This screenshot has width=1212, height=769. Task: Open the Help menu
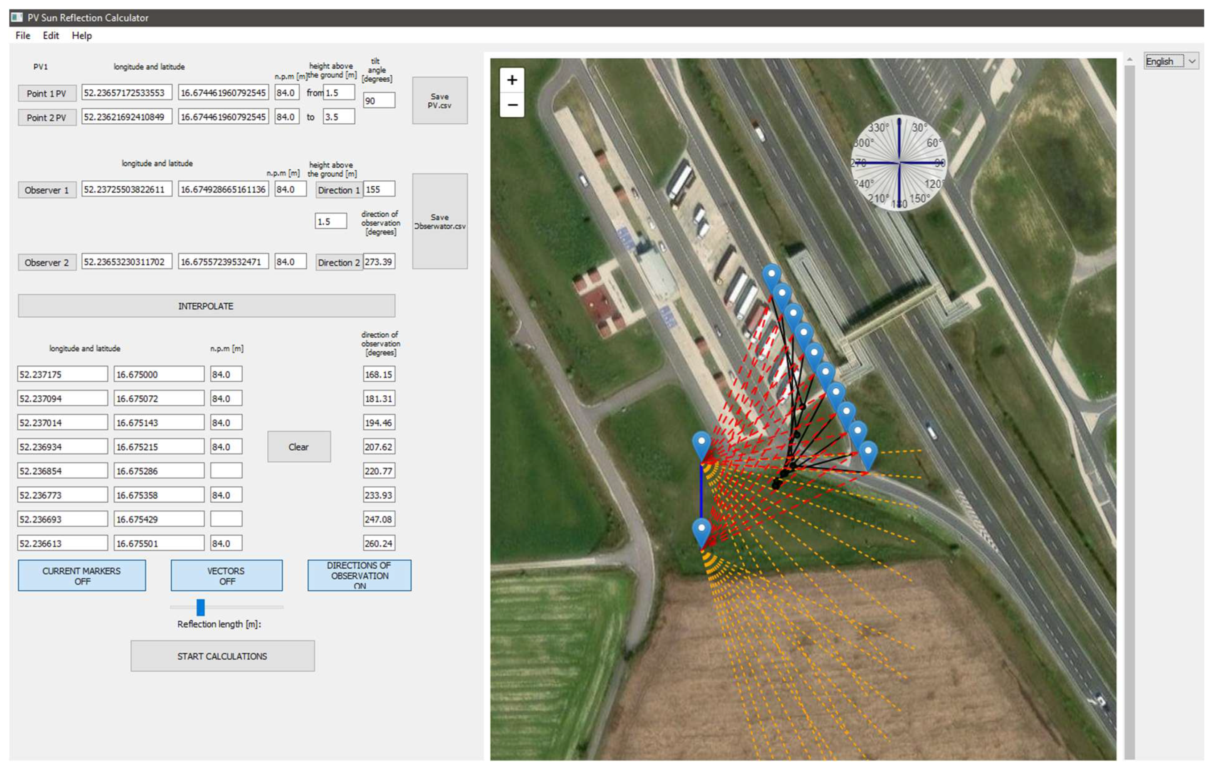81,36
